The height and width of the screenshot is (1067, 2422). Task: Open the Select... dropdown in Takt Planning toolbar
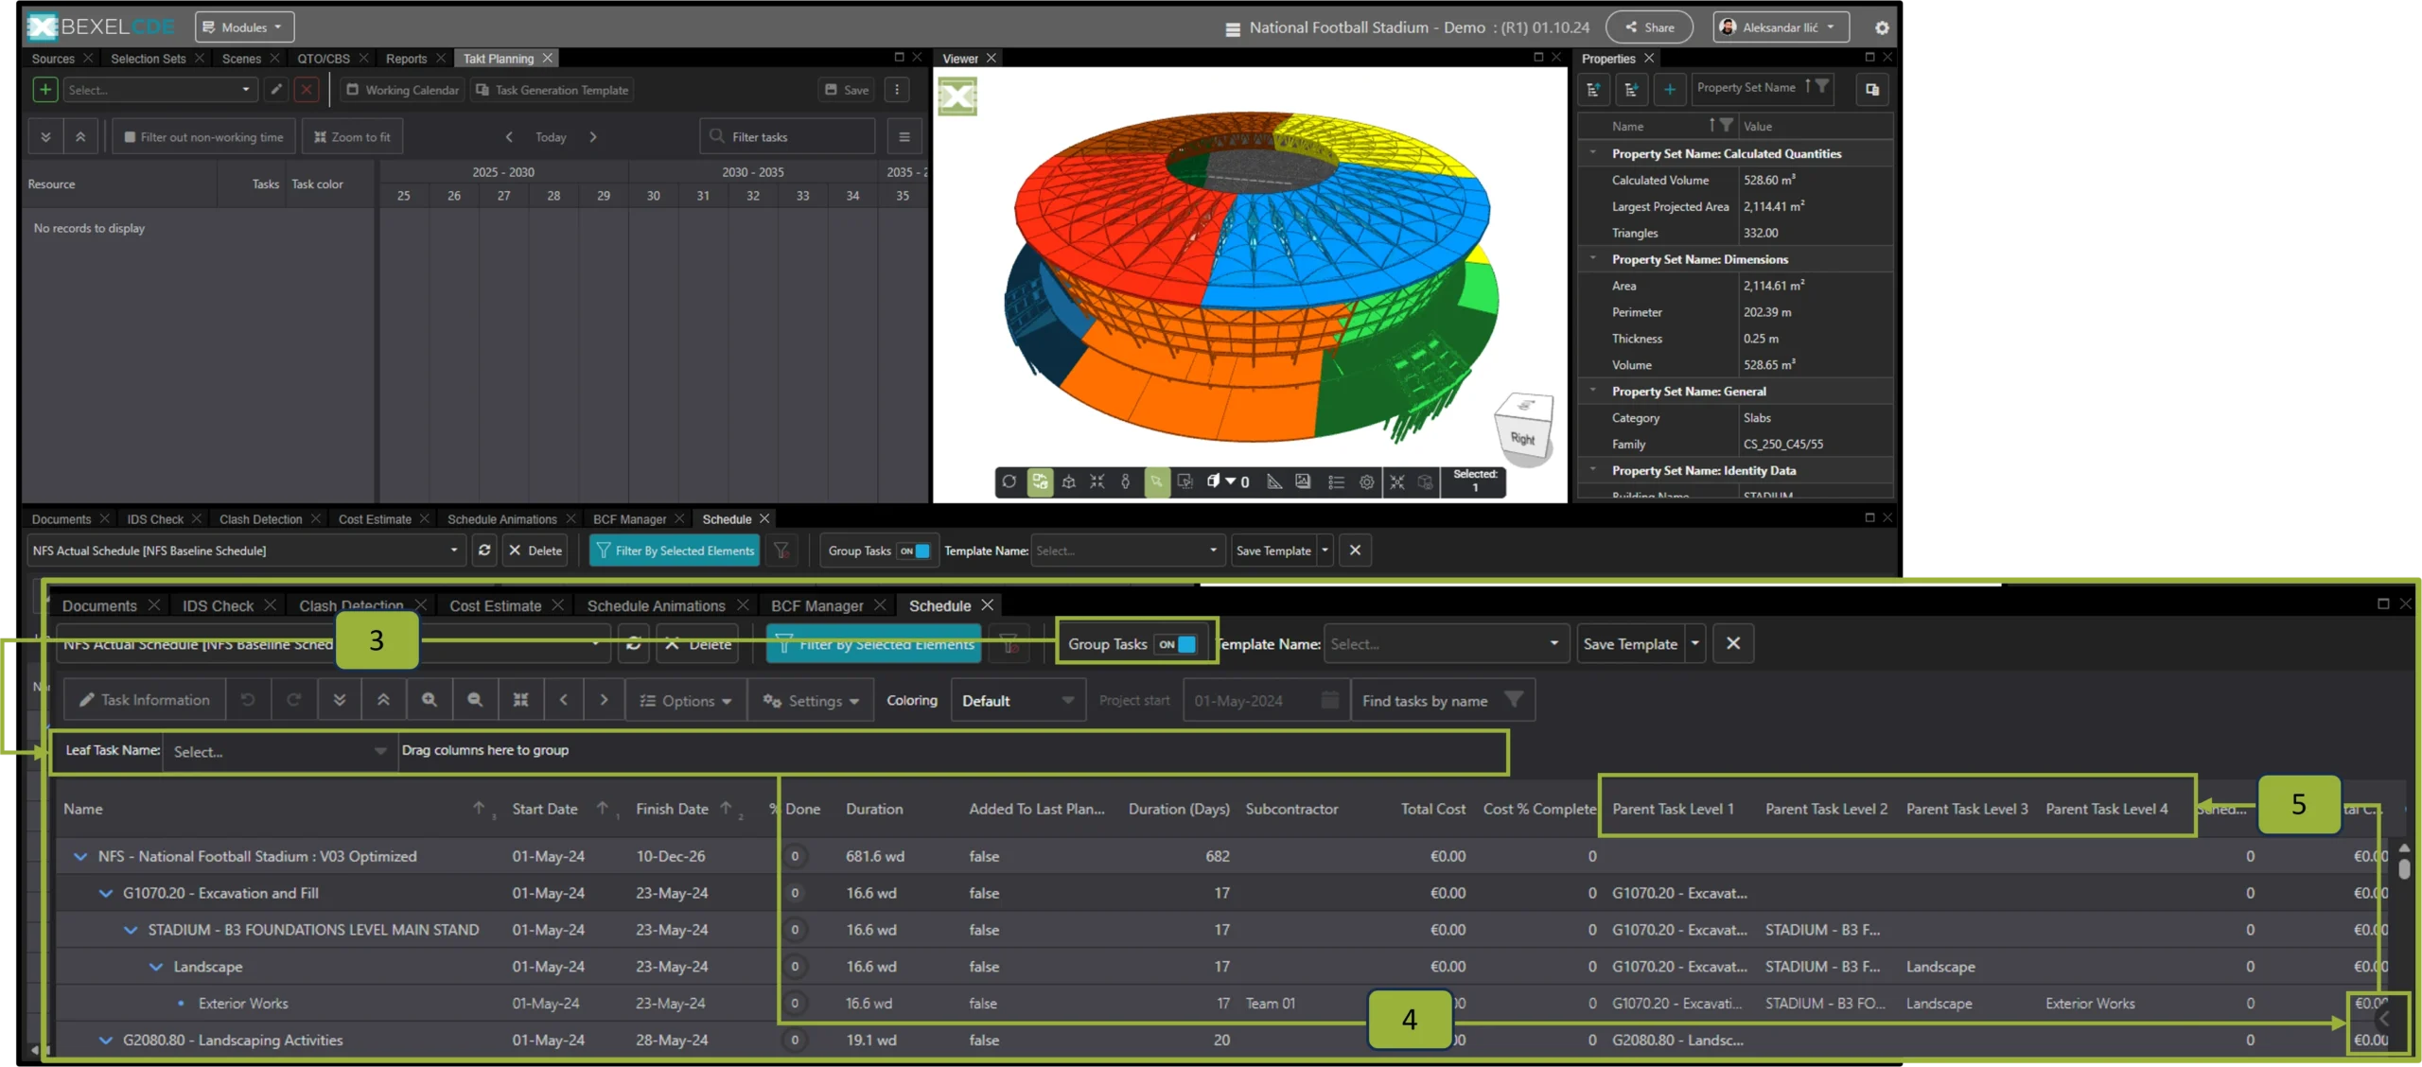click(x=159, y=90)
